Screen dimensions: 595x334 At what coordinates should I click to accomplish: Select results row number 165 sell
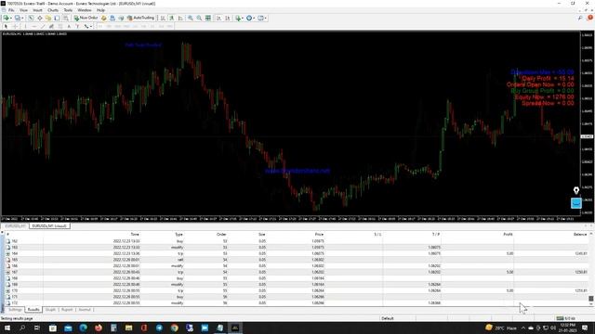tap(296, 260)
